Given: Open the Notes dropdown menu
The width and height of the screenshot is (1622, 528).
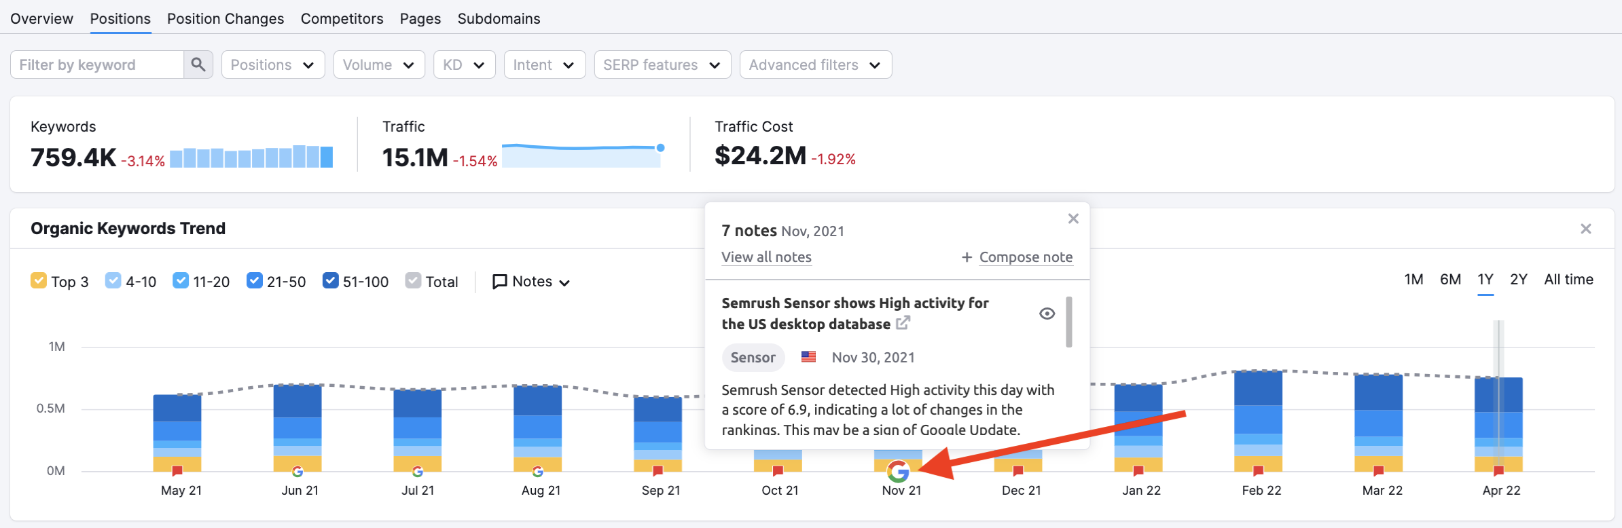Looking at the screenshot, I should pyautogui.click(x=531, y=282).
